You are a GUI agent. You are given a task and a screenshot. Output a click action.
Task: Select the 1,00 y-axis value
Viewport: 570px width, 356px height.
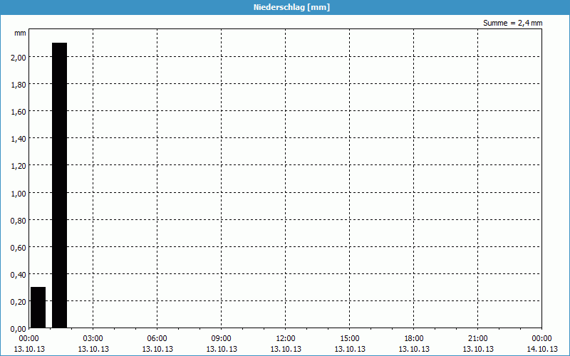point(19,193)
